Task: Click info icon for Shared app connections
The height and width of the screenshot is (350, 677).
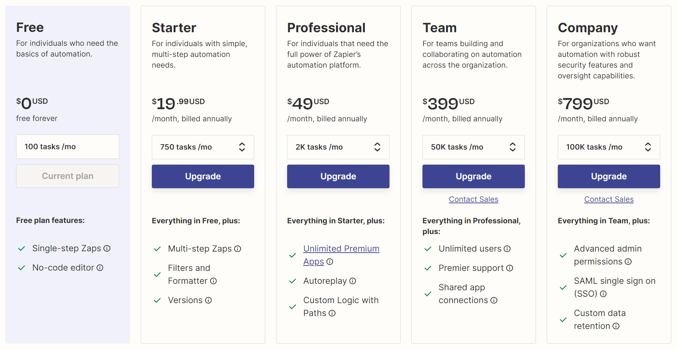Action: (x=494, y=300)
